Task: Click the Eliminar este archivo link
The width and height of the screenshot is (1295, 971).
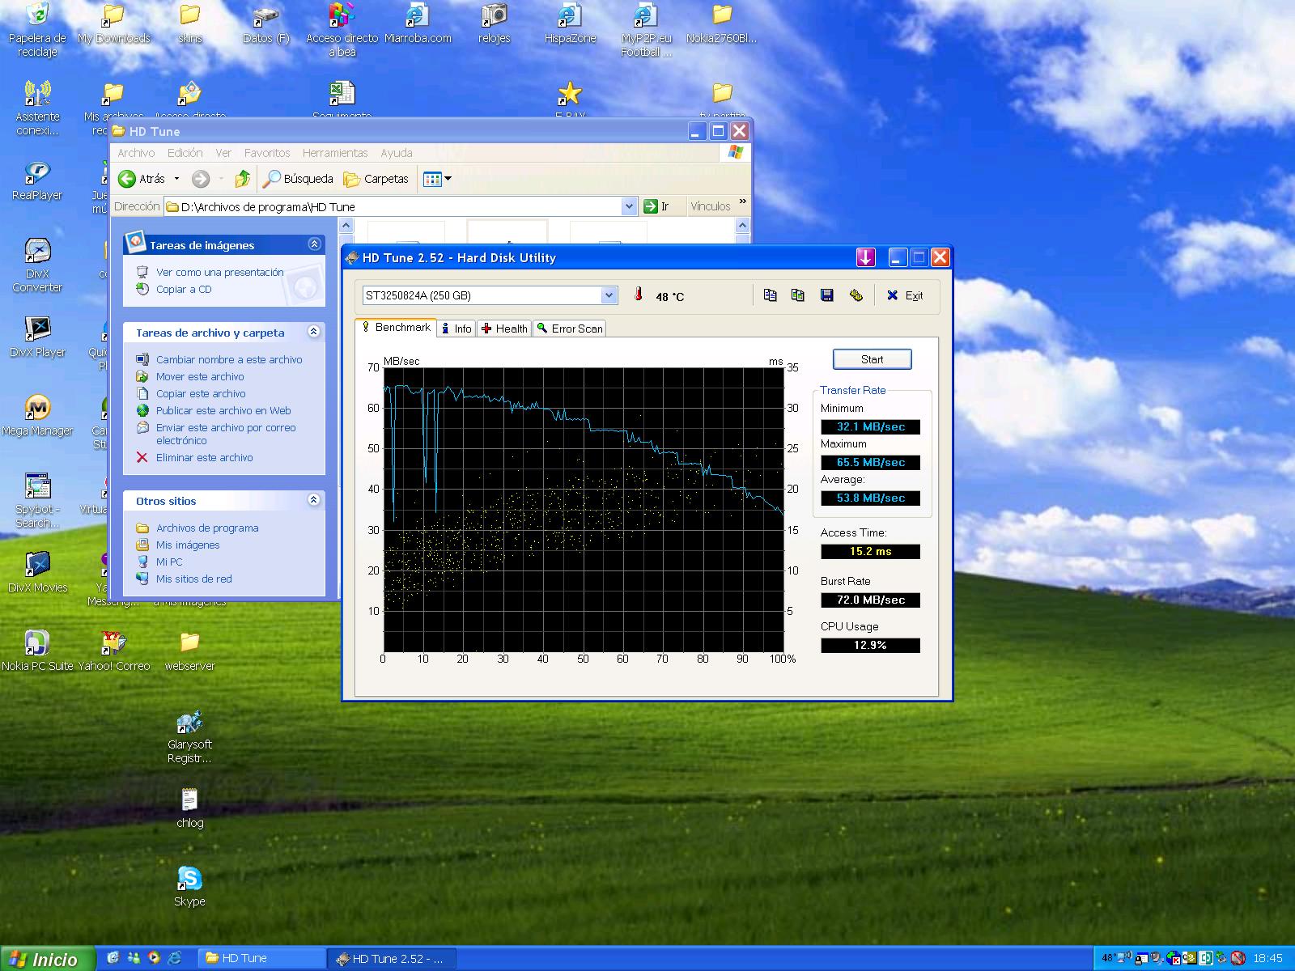Action: pos(204,458)
